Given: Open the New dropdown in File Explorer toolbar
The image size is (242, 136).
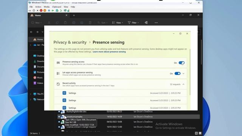Looking at the screenshot, I should [36, 23].
